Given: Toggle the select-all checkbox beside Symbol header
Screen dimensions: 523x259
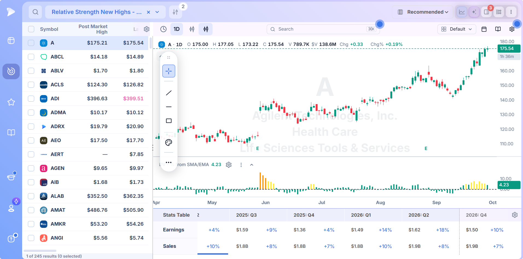Looking at the screenshot, I should (31, 29).
